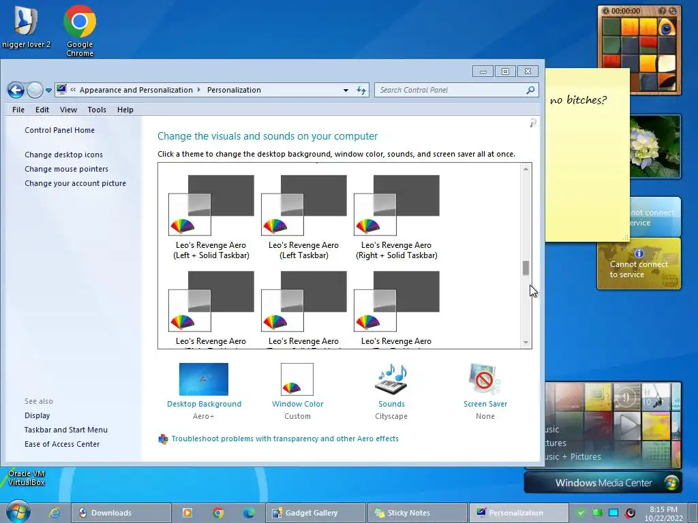Click the puzzle gadget shuffle icon

pos(673,11)
